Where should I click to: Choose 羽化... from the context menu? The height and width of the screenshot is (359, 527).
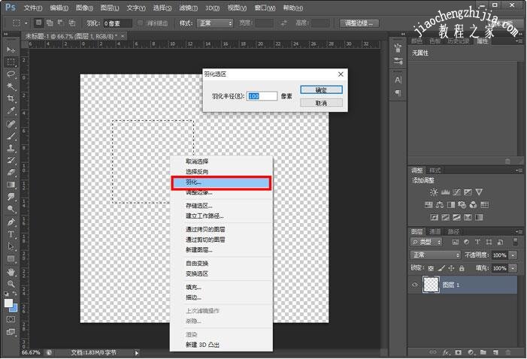(x=220, y=183)
